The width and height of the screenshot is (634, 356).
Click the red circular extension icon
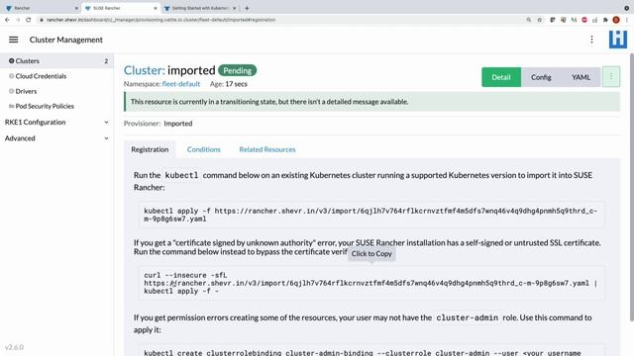(584, 20)
